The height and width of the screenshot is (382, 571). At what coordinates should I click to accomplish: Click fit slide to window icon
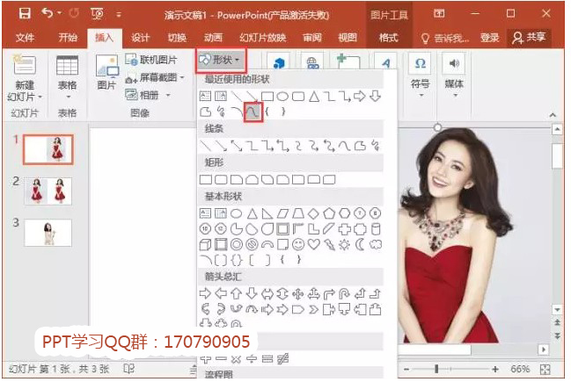tap(545, 370)
